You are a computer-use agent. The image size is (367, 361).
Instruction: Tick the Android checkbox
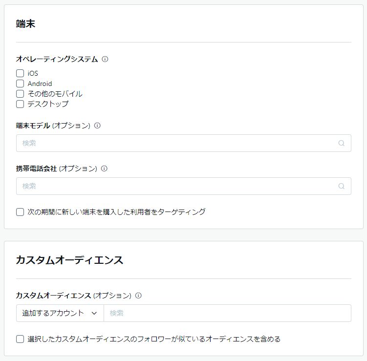point(20,84)
